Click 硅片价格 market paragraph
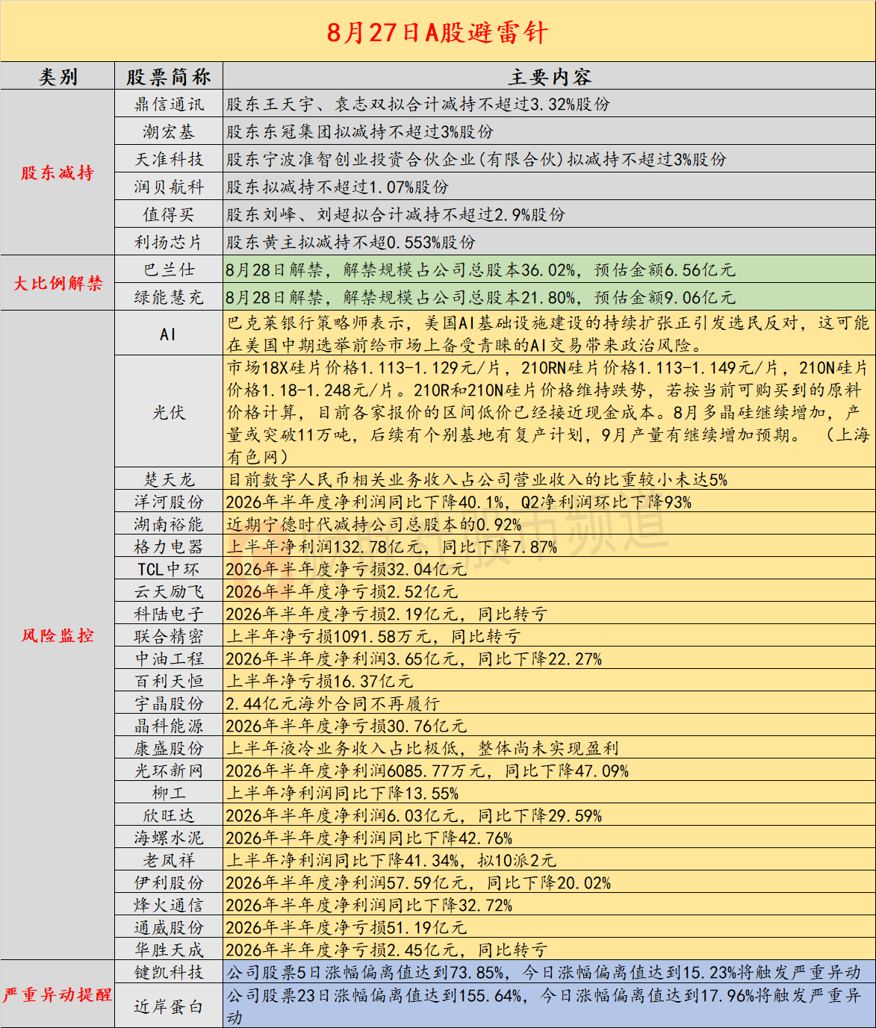The width and height of the screenshot is (876, 1028). pos(548,412)
